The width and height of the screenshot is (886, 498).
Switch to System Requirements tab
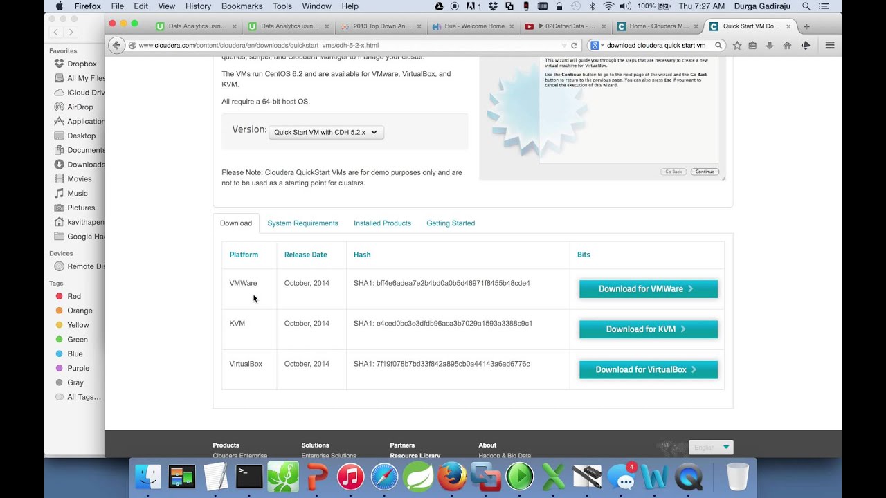coord(302,223)
